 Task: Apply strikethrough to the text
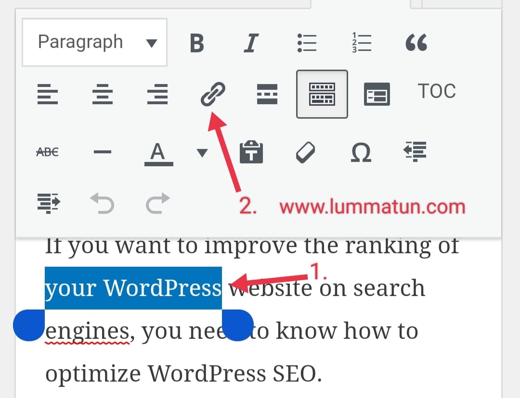[x=47, y=151]
